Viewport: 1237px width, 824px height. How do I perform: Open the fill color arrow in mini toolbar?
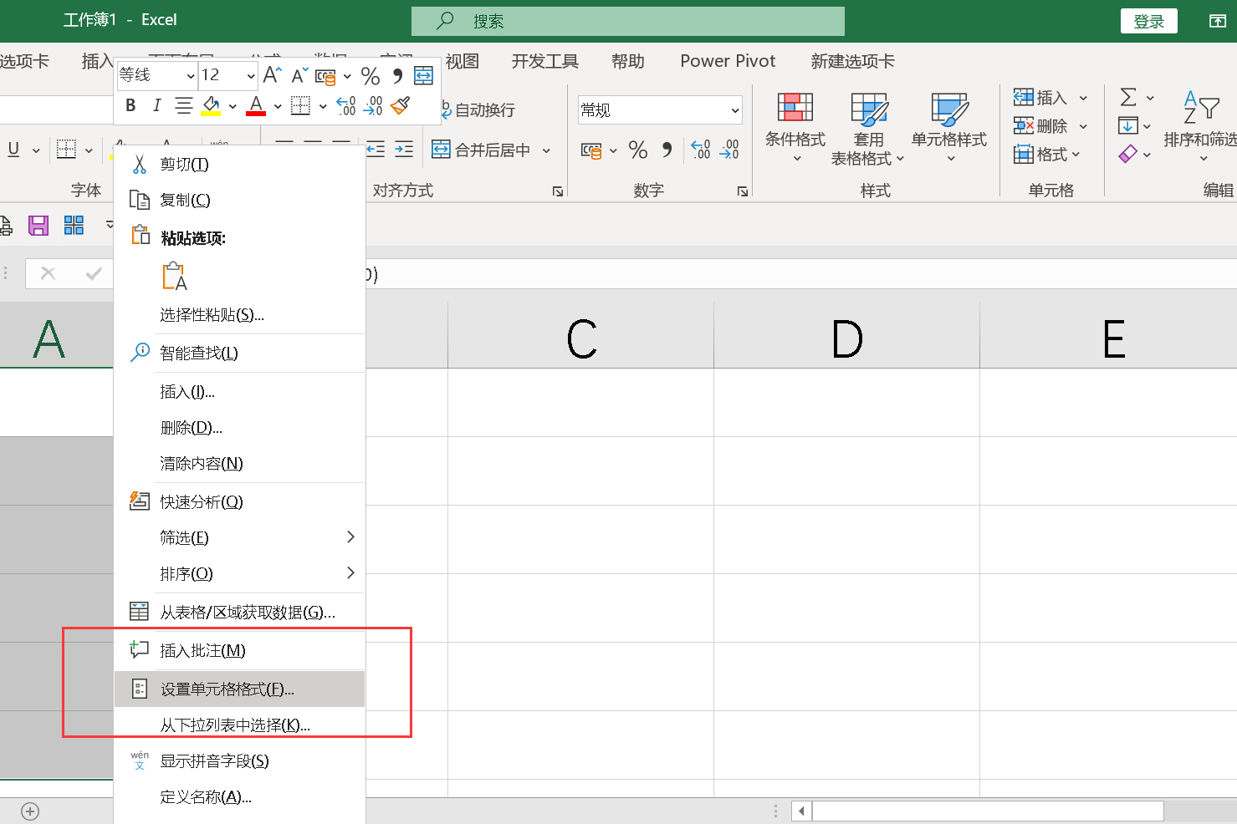coord(233,106)
